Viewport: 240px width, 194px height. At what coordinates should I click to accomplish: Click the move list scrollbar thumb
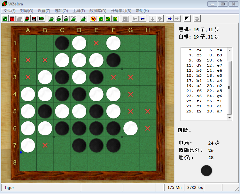point(229,88)
